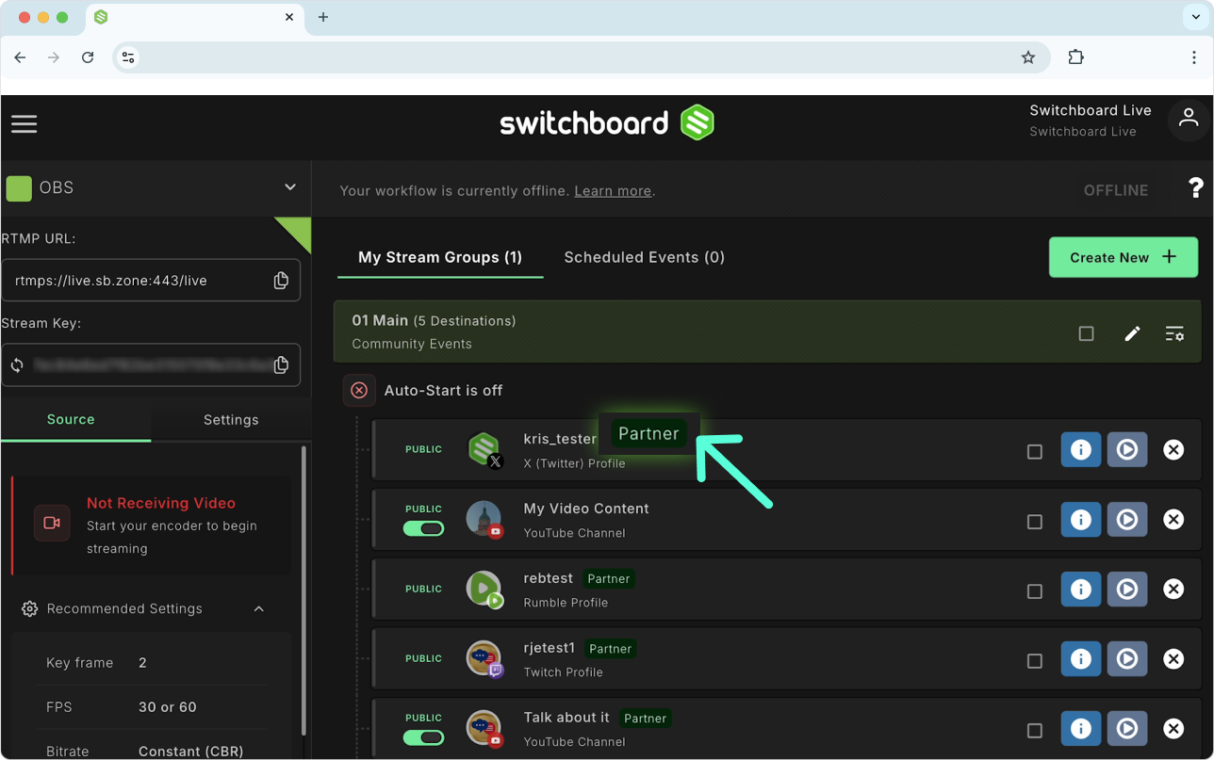Toggle public switch for Talk about it

click(x=423, y=737)
